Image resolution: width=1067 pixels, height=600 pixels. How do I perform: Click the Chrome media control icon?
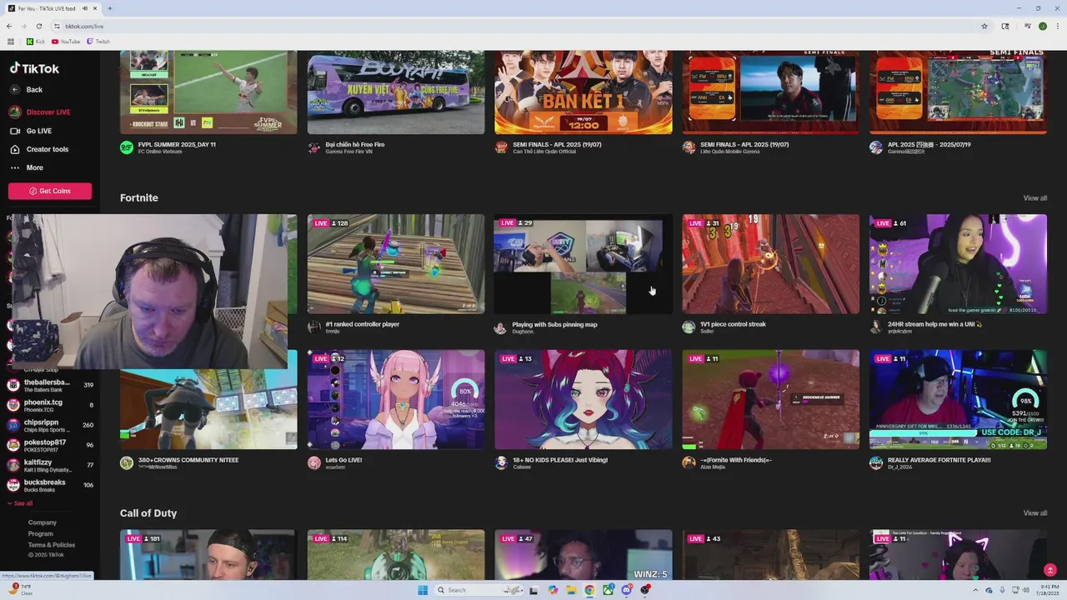click(1028, 26)
